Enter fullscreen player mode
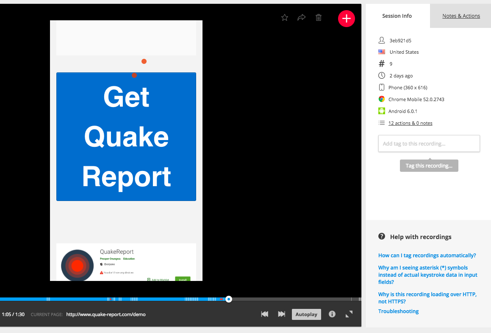The width and height of the screenshot is (491, 333). click(349, 314)
